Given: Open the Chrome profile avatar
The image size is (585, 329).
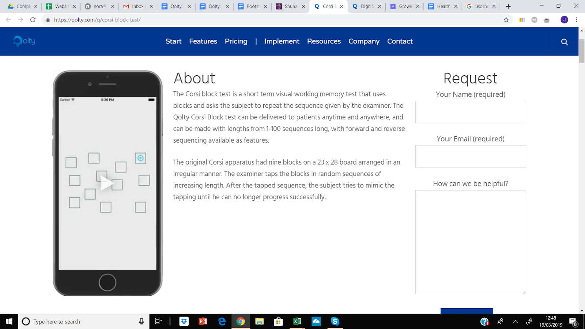Looking at the screenshot, I should [x=565, y=20].
